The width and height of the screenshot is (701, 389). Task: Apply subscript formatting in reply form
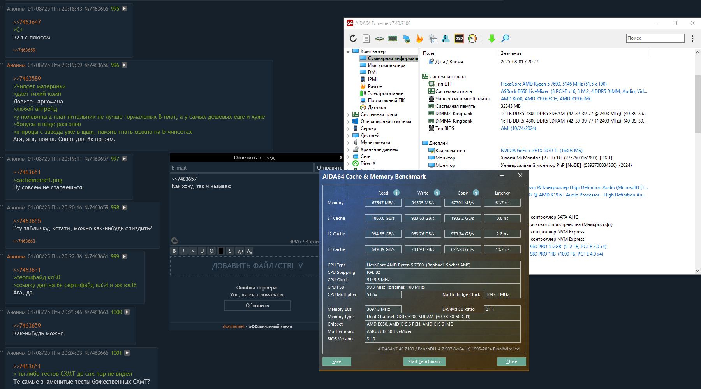pos(249,251)
